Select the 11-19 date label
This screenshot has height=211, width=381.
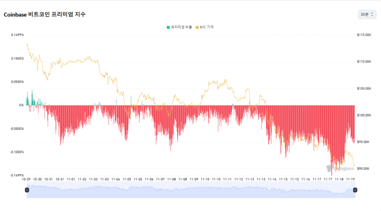coord(351,179)
